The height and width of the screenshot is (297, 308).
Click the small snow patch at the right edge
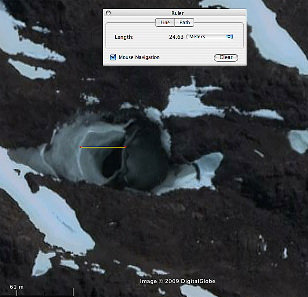[x=298, y=141]
